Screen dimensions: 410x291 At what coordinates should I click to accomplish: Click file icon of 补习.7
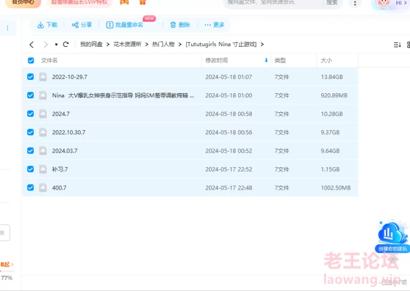pos(43,170)
